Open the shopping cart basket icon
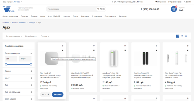The image size is (194, 101). 174,9
